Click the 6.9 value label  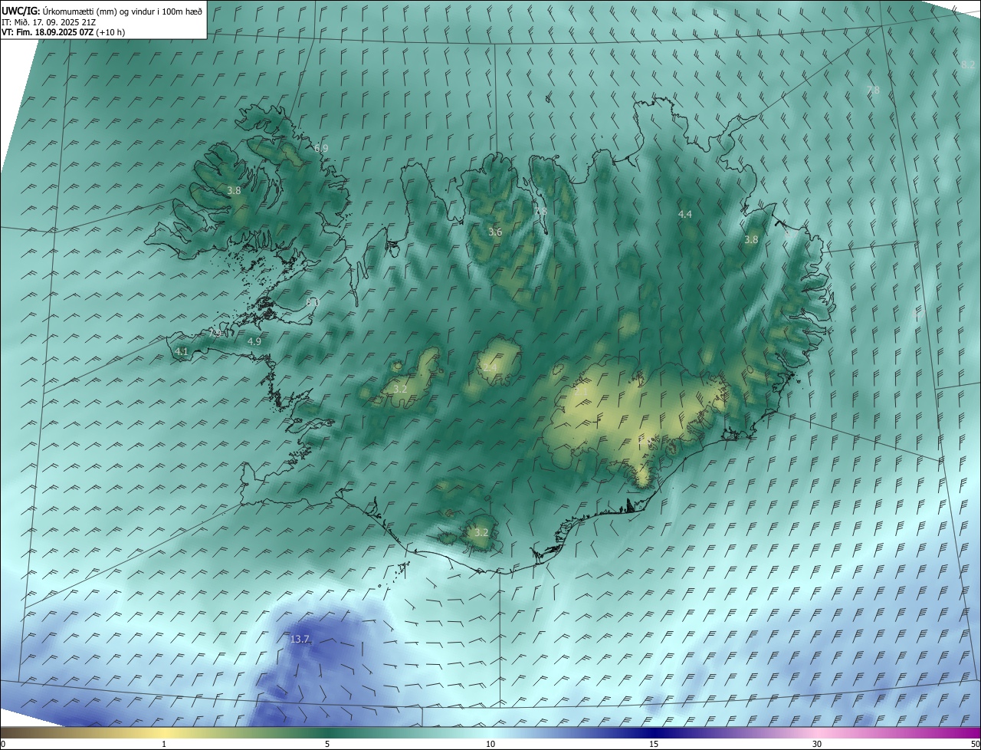coord(321,148)
